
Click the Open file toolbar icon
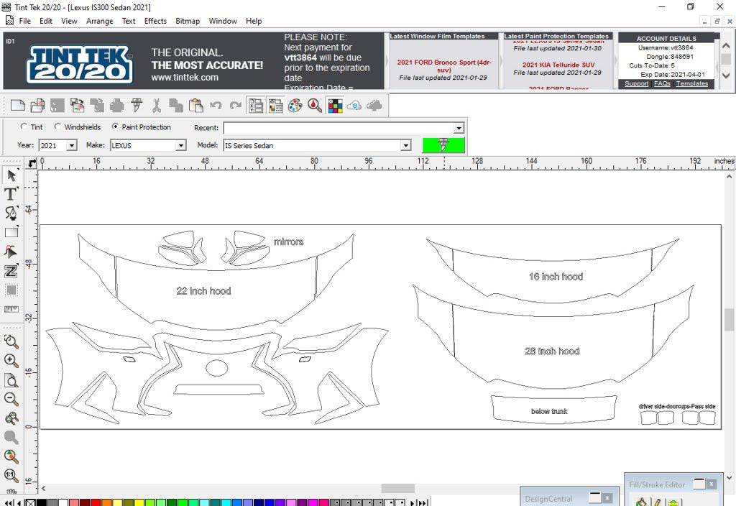(37, 106)
